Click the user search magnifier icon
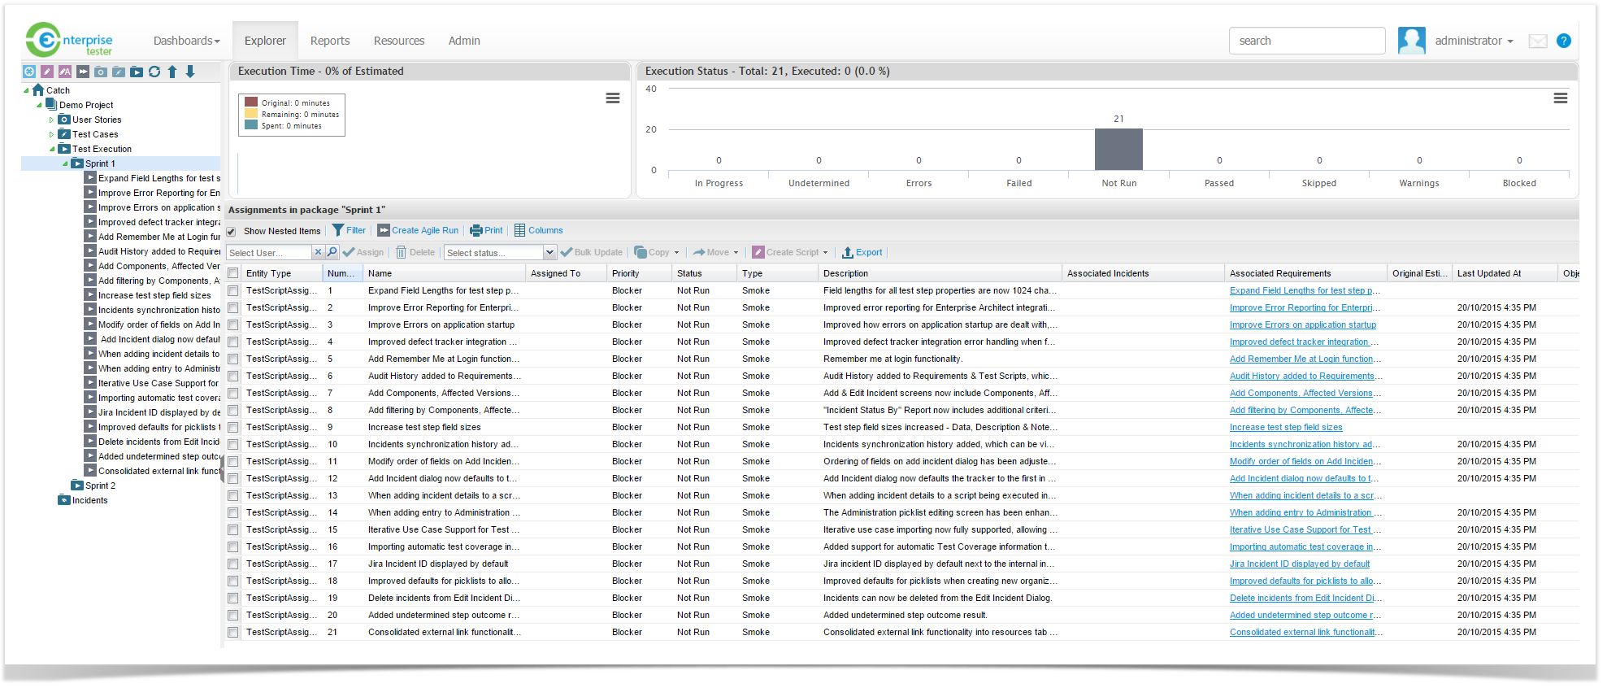Image resolution: width=1607 pixels, height=688 pixels. 332,252
